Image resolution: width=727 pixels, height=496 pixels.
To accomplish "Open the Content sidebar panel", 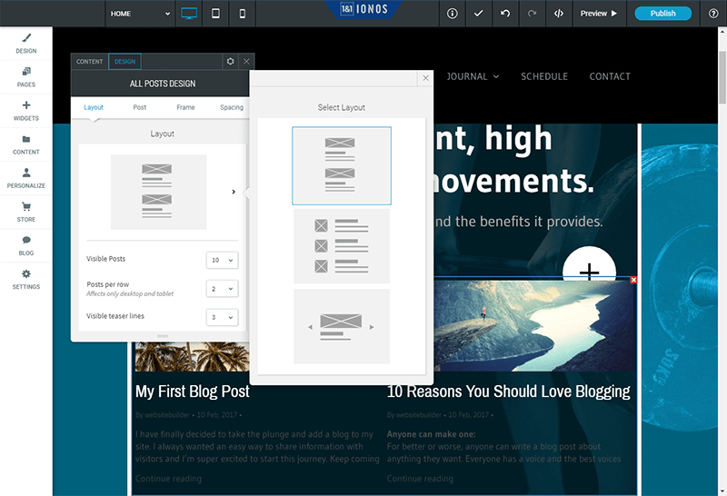I will click(x=26, y=145).
